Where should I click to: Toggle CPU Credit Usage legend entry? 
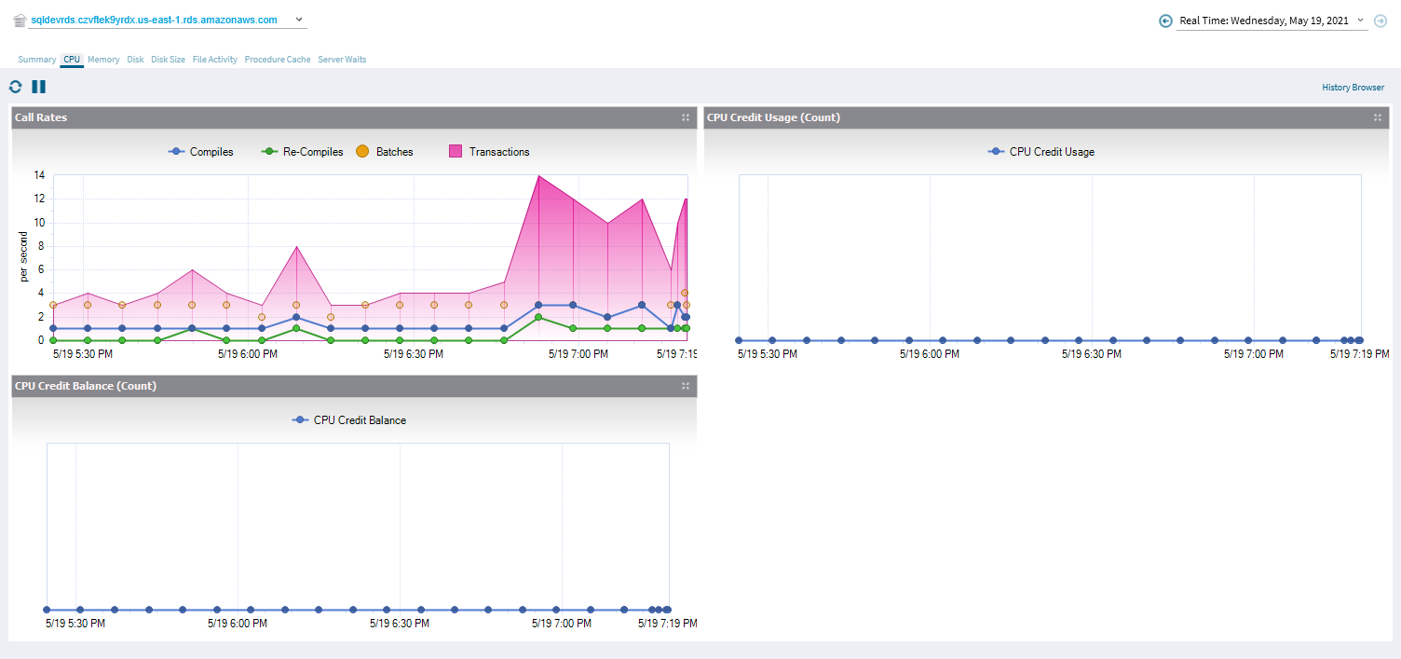(1041, 152)
